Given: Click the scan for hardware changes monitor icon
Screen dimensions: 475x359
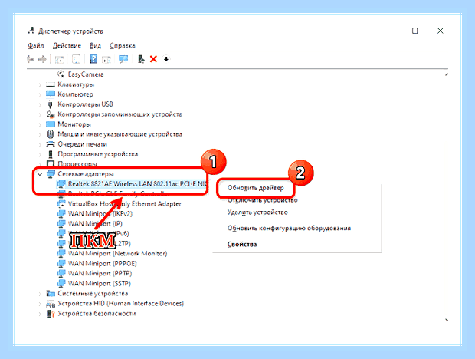Looking at the screenshot, I should click(123, 59).
